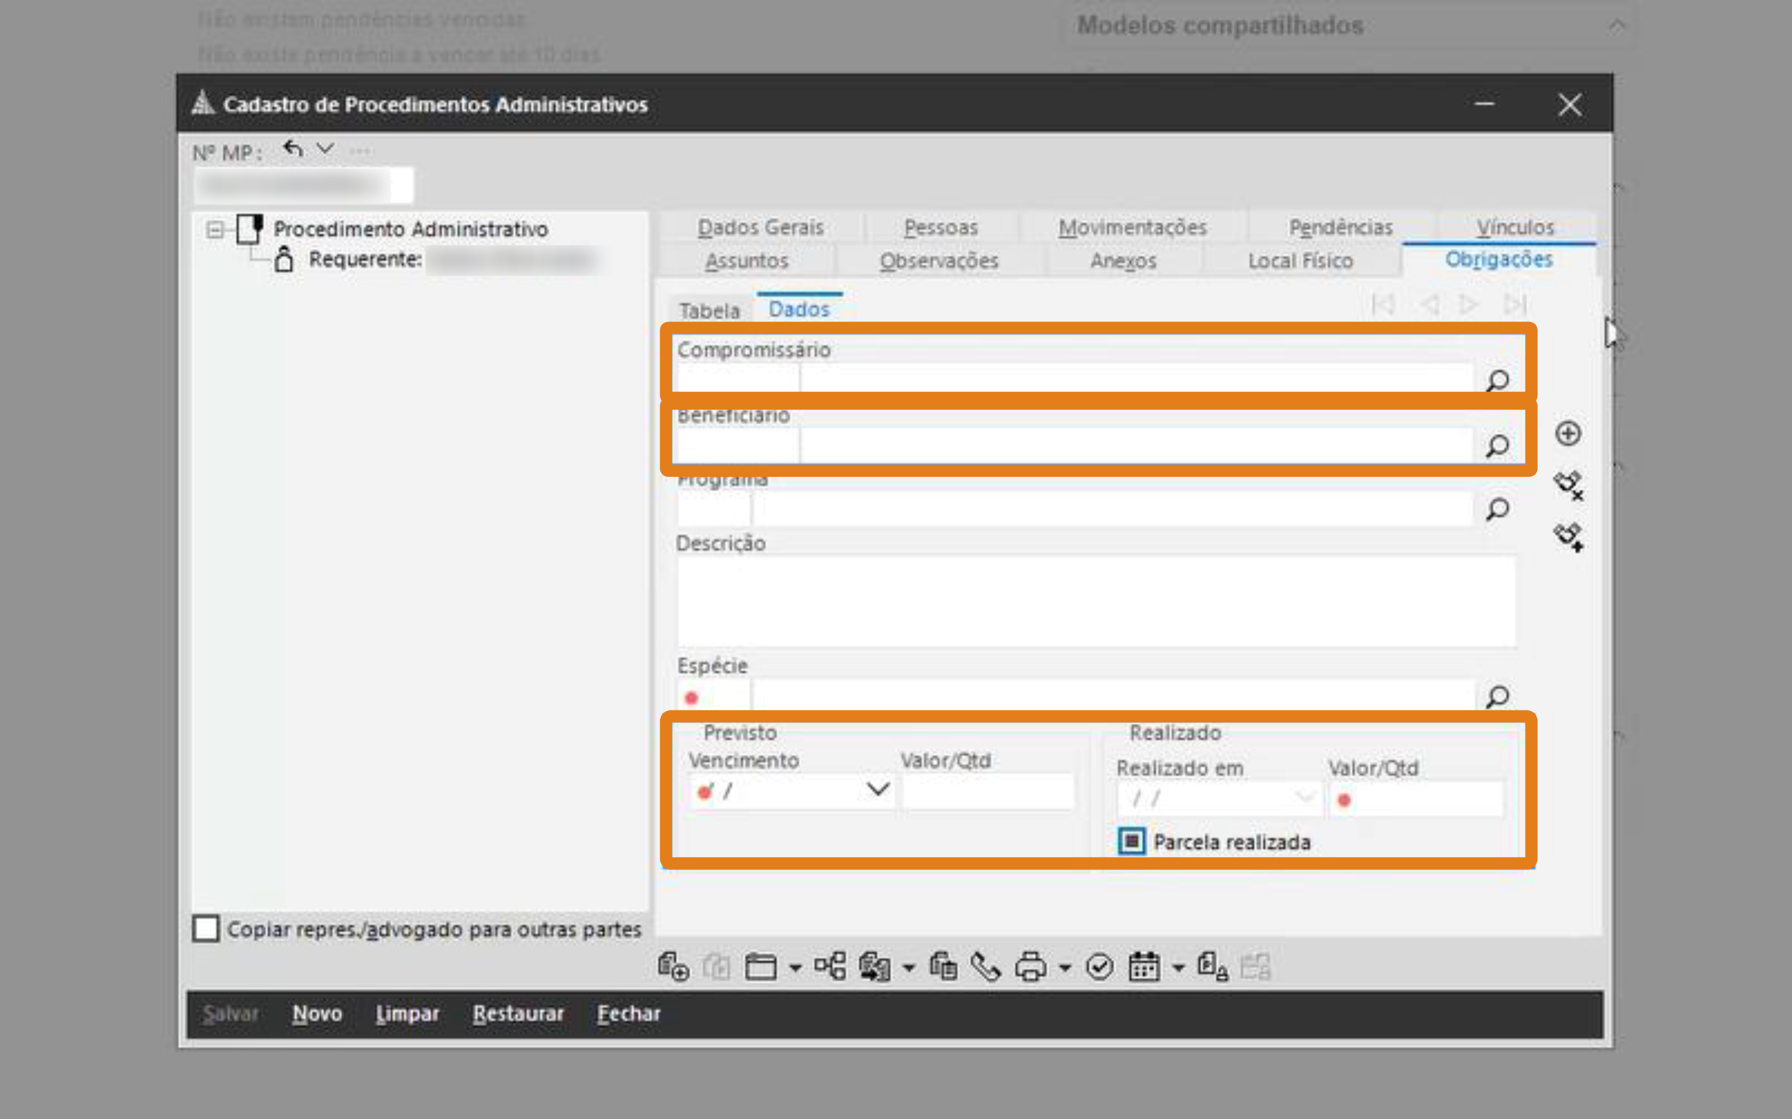Click inside the Descrição text area
This screenshot has height=1119, width=1792.
point(1095,600)
